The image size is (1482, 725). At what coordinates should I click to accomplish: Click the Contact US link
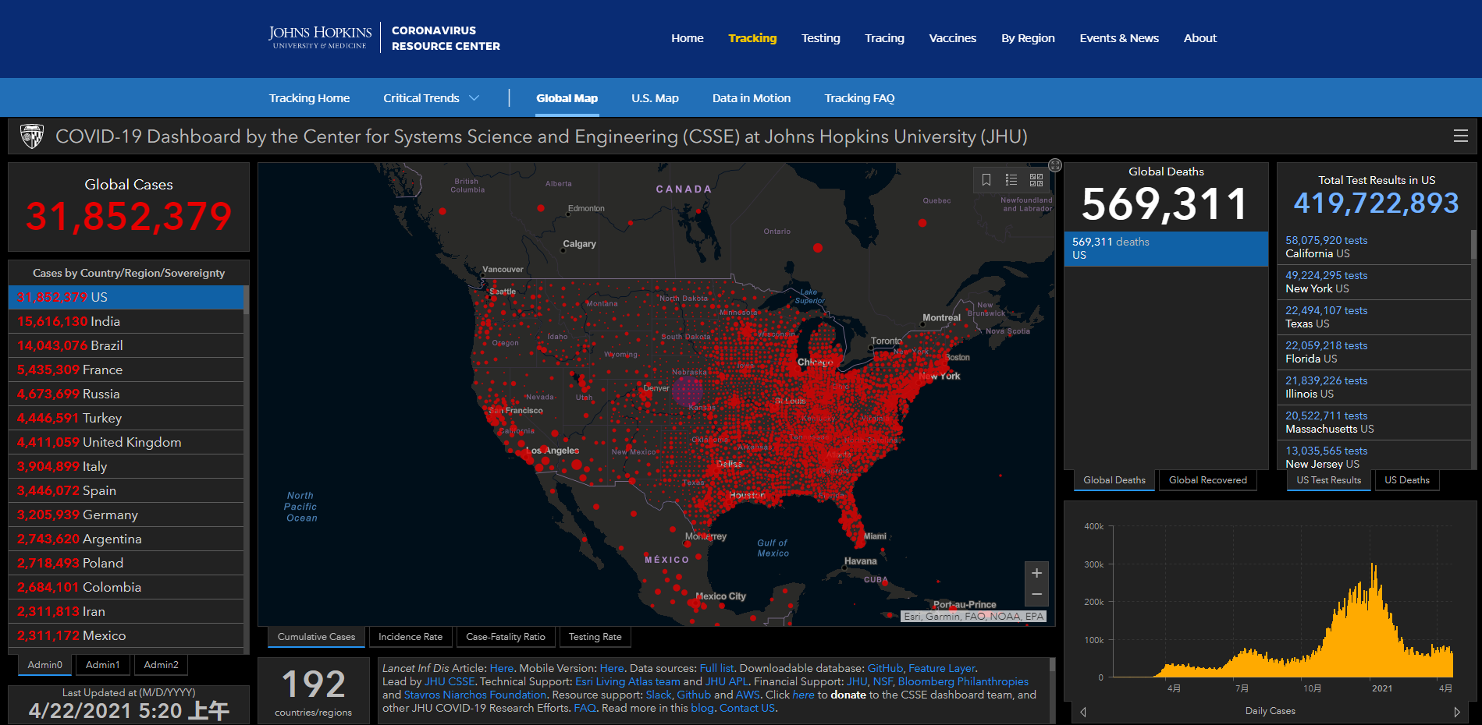tap(747, 708)
